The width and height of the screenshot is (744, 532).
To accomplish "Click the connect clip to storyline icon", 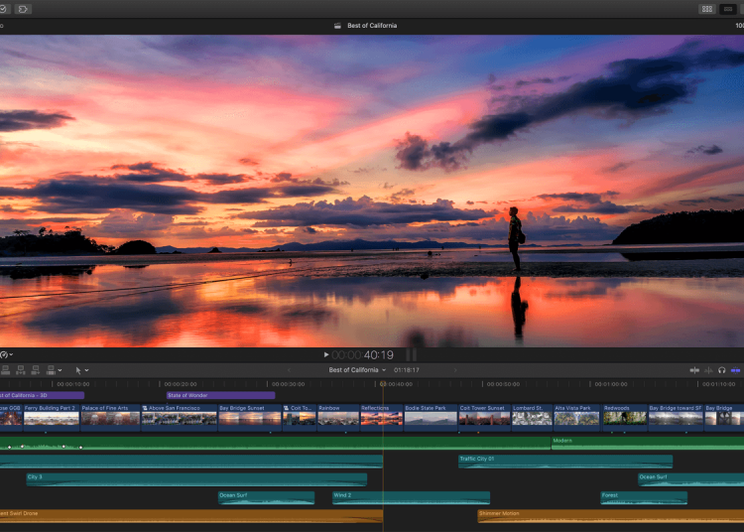I will coord(7,370).
